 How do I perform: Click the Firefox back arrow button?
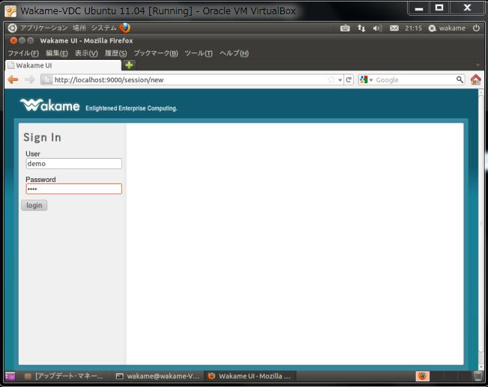click(13, 79)
